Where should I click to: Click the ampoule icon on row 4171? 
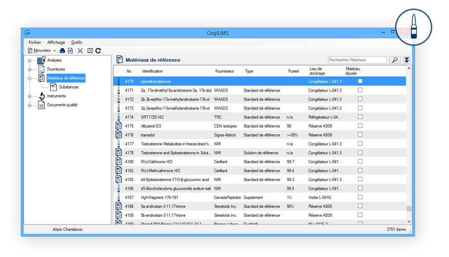click(118, 90)
